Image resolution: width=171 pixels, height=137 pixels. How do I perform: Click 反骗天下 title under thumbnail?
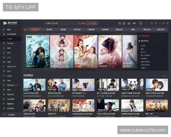tap(131, 93)
